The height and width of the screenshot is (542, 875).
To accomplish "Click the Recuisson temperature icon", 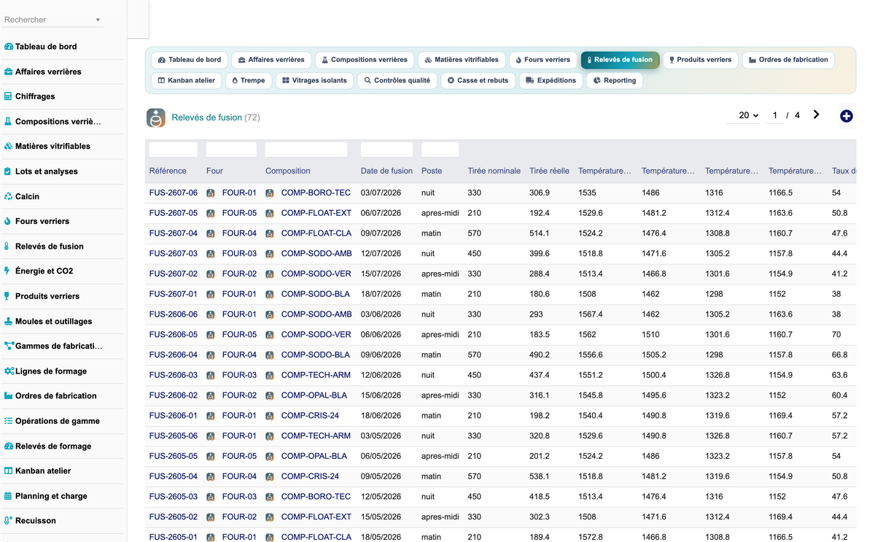I will pyautogui.click(x=9, y=521).
